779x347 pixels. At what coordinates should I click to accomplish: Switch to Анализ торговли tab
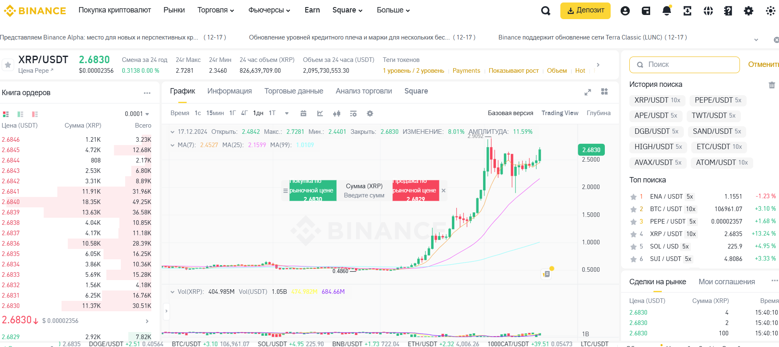pos(364,91)
